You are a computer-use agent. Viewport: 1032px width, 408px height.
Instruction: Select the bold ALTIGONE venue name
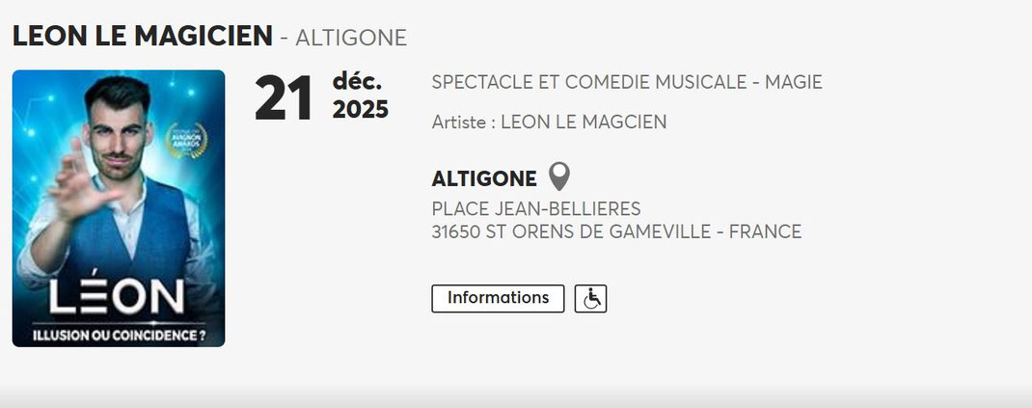tap(484, 178)
